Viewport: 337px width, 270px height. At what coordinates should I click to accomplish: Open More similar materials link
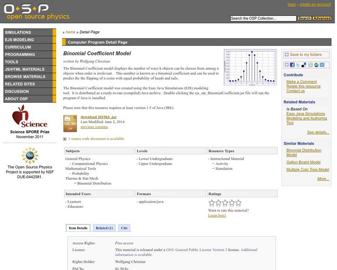(x=323, y=179)
